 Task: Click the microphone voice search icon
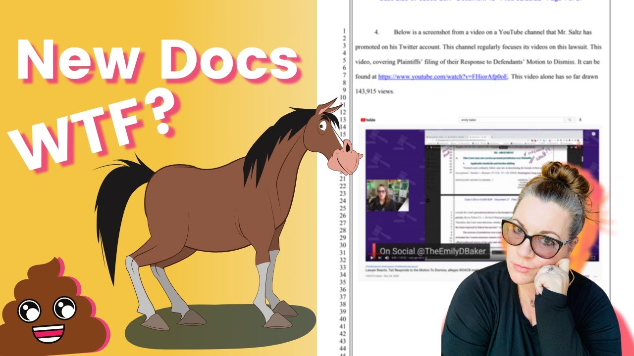tap(581, 120)
